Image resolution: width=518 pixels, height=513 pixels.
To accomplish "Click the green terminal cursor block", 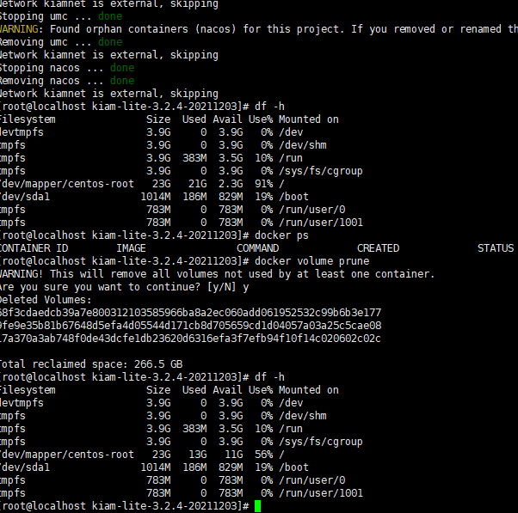I will click(x=257, y=506).
